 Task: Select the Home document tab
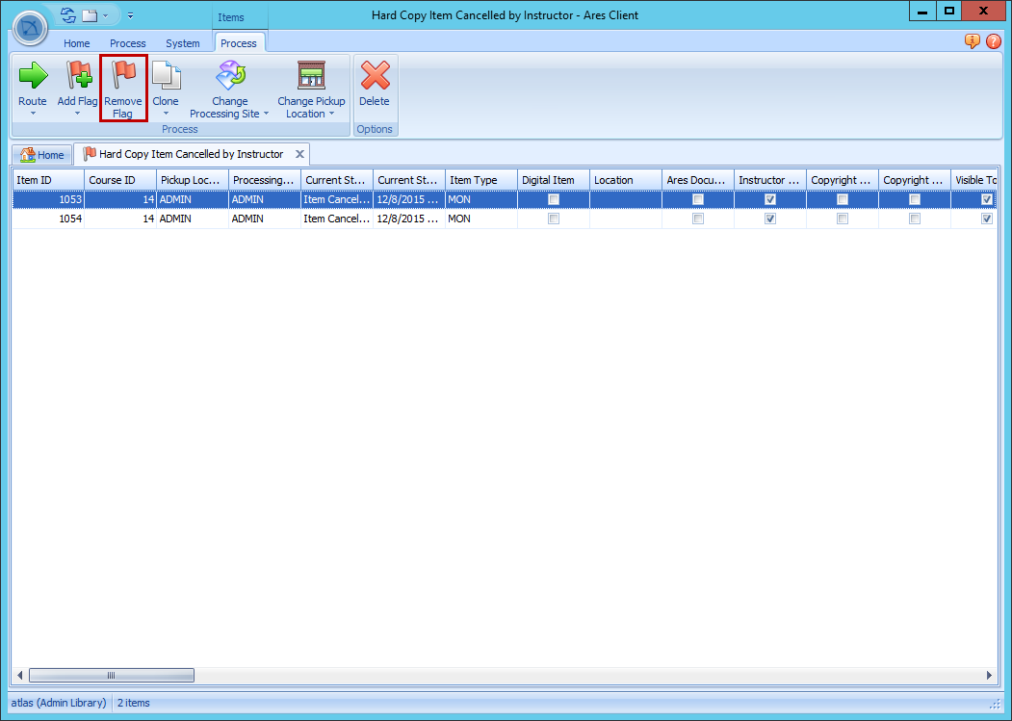pos(42,154)
